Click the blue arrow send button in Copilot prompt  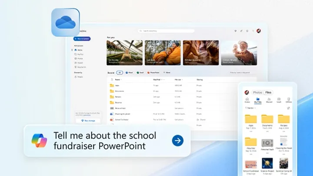click(177, 140)
